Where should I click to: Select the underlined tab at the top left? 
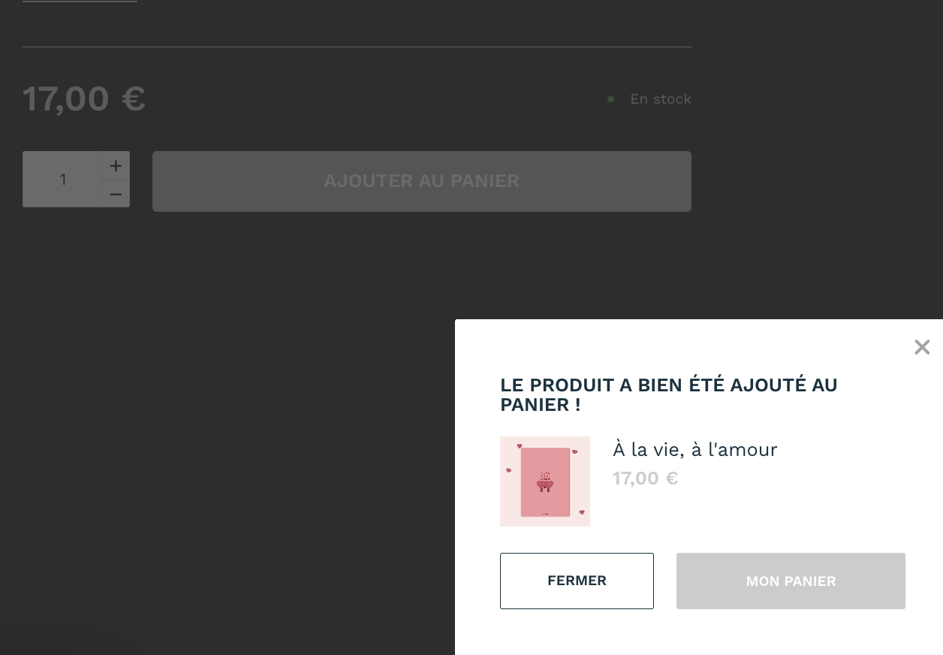tap(80, 2)
